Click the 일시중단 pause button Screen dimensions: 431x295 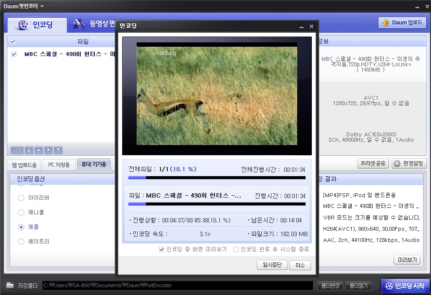(272, 265)
